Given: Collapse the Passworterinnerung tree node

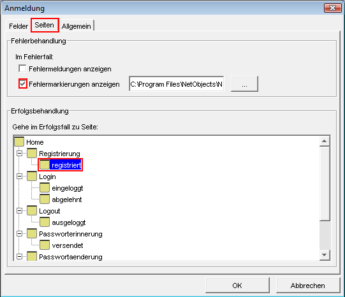Looking at the screenshot, I should 19,233.
